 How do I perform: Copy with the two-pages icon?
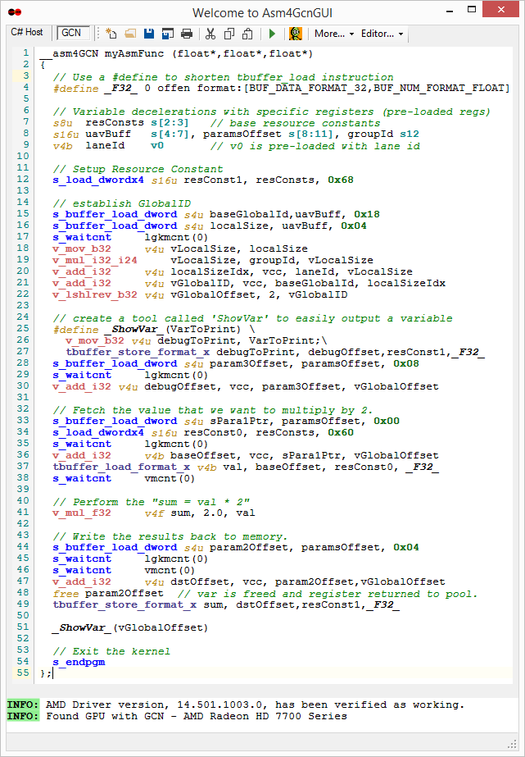click(229, 34)
